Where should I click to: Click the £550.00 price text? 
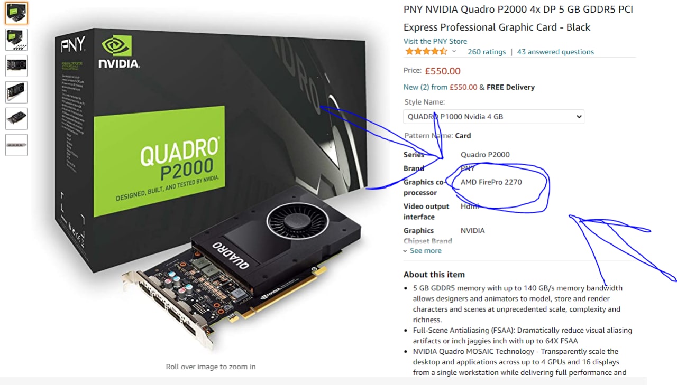click(443, 71)
